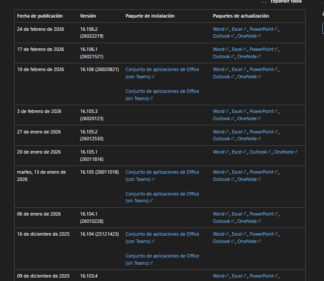Open Excel update for 24 de febrero row
324x281 pixels.
[x=239, y=29]
